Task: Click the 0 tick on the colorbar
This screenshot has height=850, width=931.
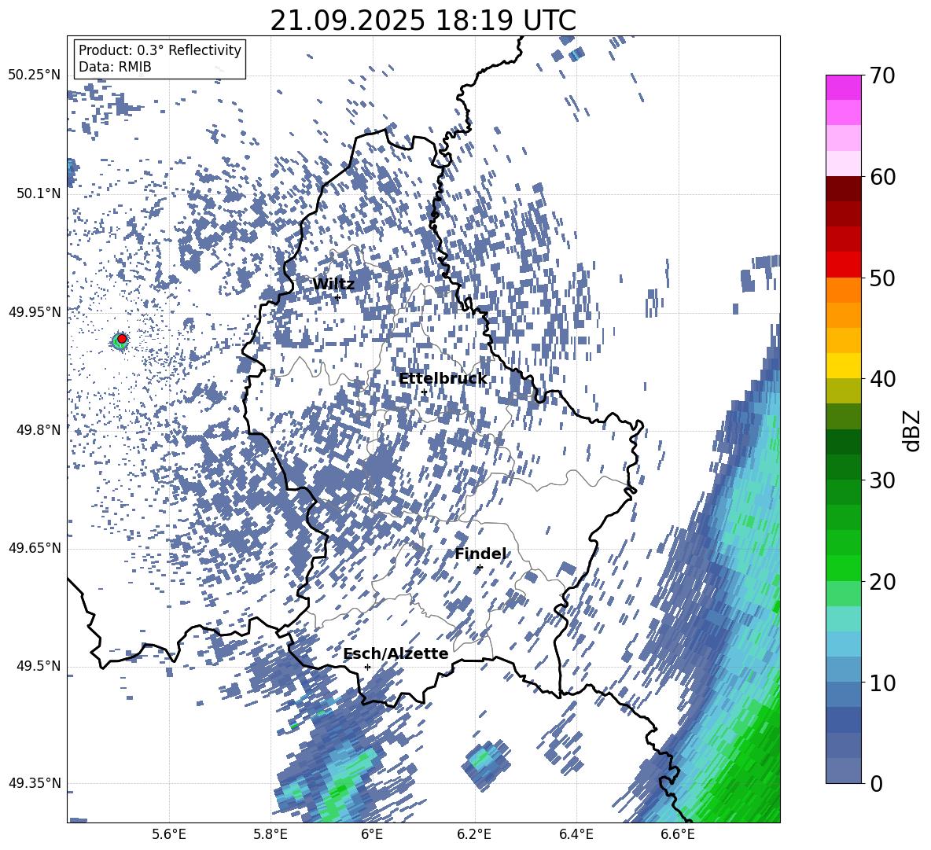Action: (x=875, y=783)
